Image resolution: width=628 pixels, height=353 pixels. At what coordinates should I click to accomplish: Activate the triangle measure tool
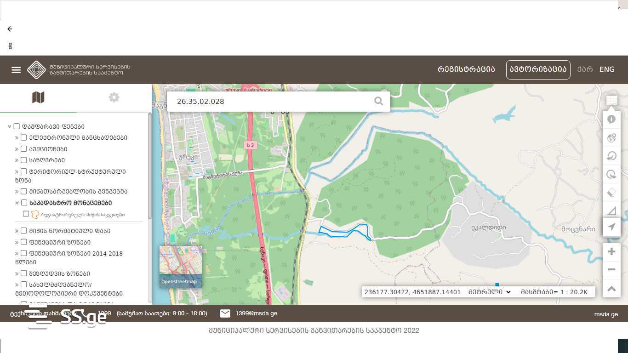coord(611,211)
